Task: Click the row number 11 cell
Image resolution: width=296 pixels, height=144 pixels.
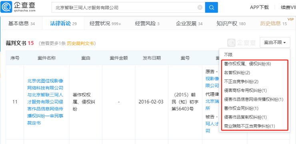Action: pos(15,102)
